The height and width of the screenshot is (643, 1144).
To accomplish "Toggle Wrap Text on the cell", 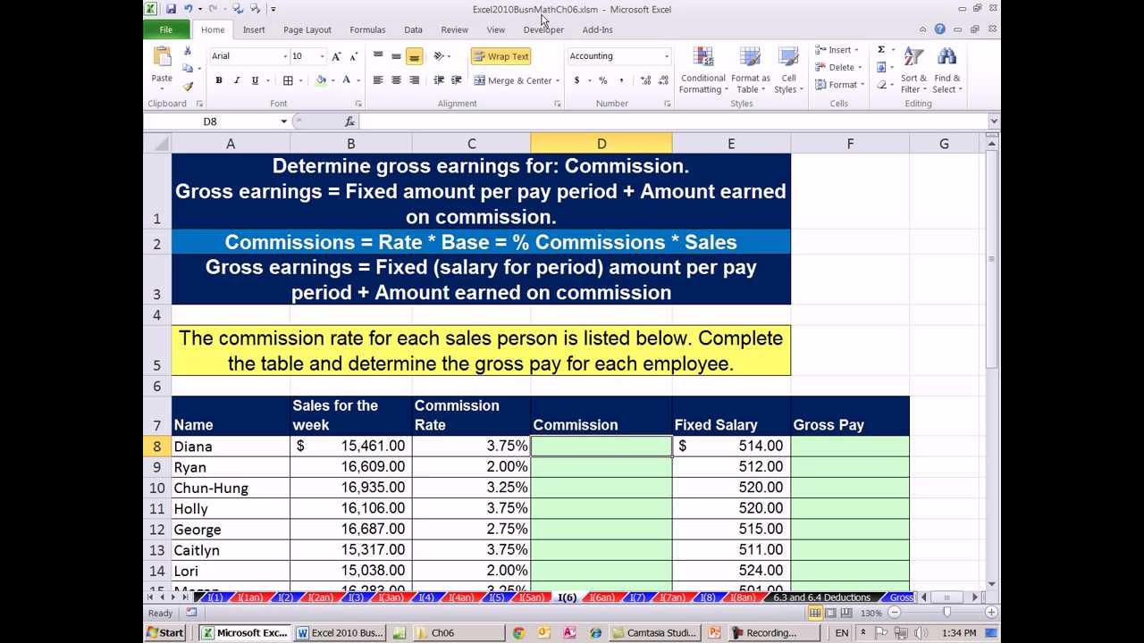I will (500, 56).
